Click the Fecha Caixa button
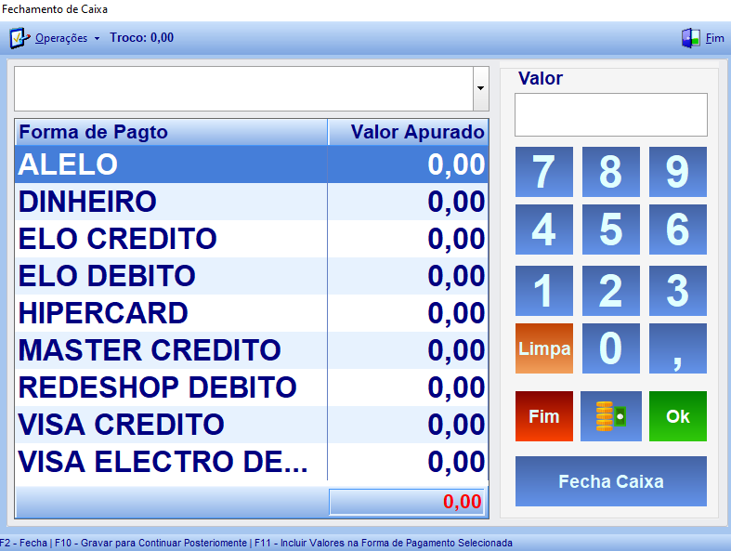 pos(610,481)
